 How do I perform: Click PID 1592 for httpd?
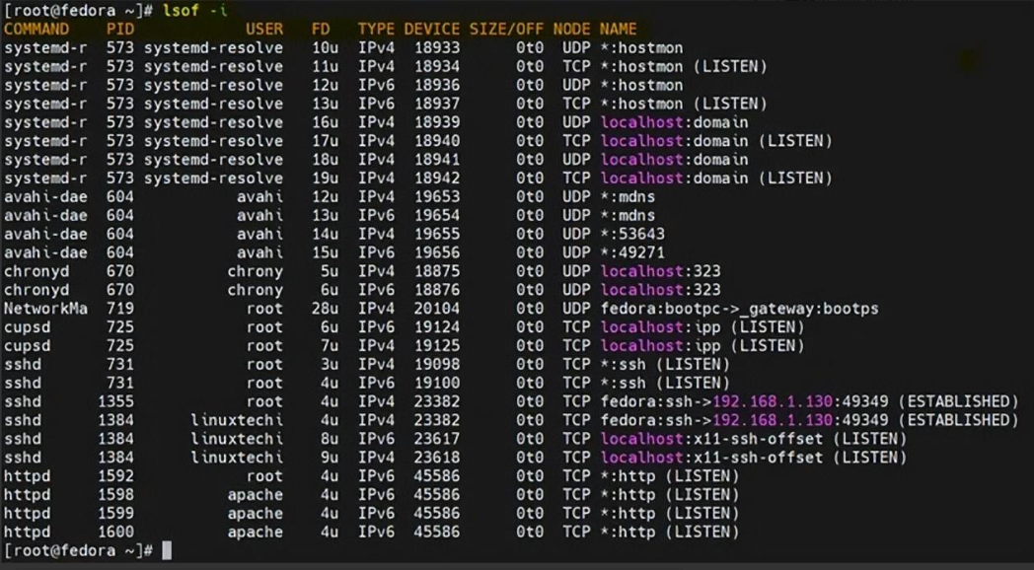tap(116, 475)
